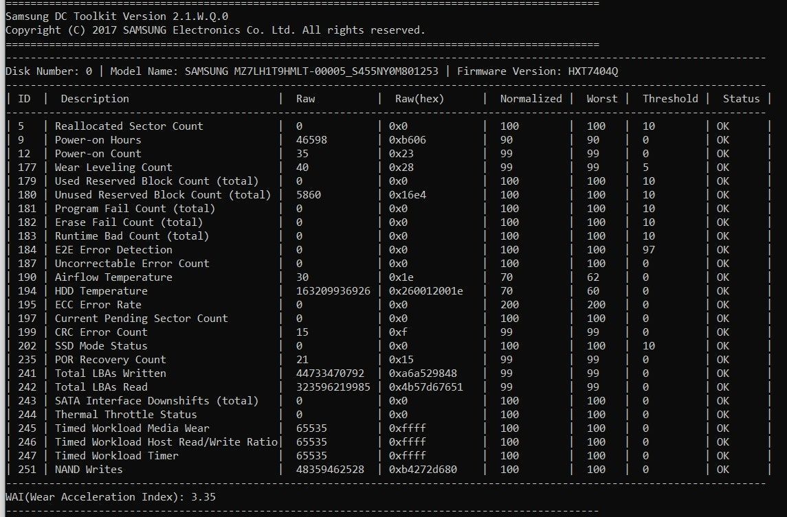This screenshot has height=517, width=787.
Task: Select 'Power-on Count' description
Action: (98, 153)
